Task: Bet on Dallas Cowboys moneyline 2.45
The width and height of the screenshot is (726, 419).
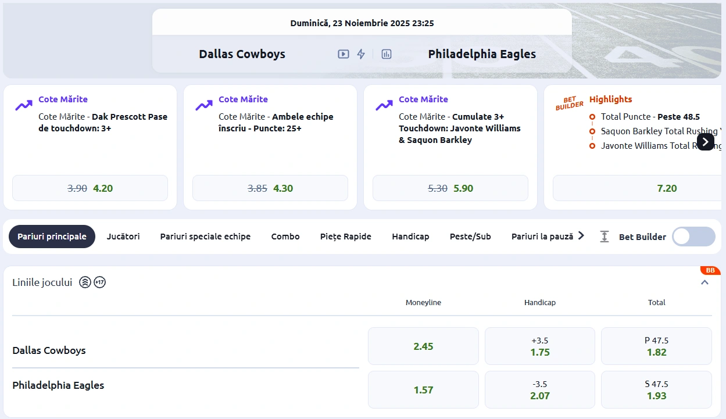Action: (423, 346)
